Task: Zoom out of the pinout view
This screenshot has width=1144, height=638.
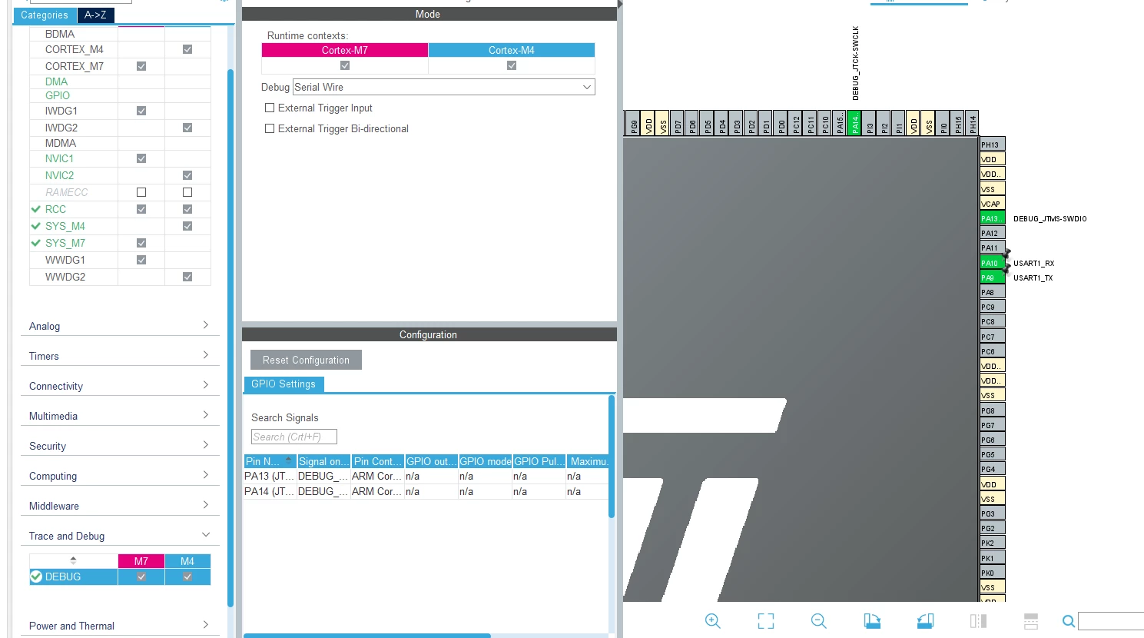Action: point(819,621)
